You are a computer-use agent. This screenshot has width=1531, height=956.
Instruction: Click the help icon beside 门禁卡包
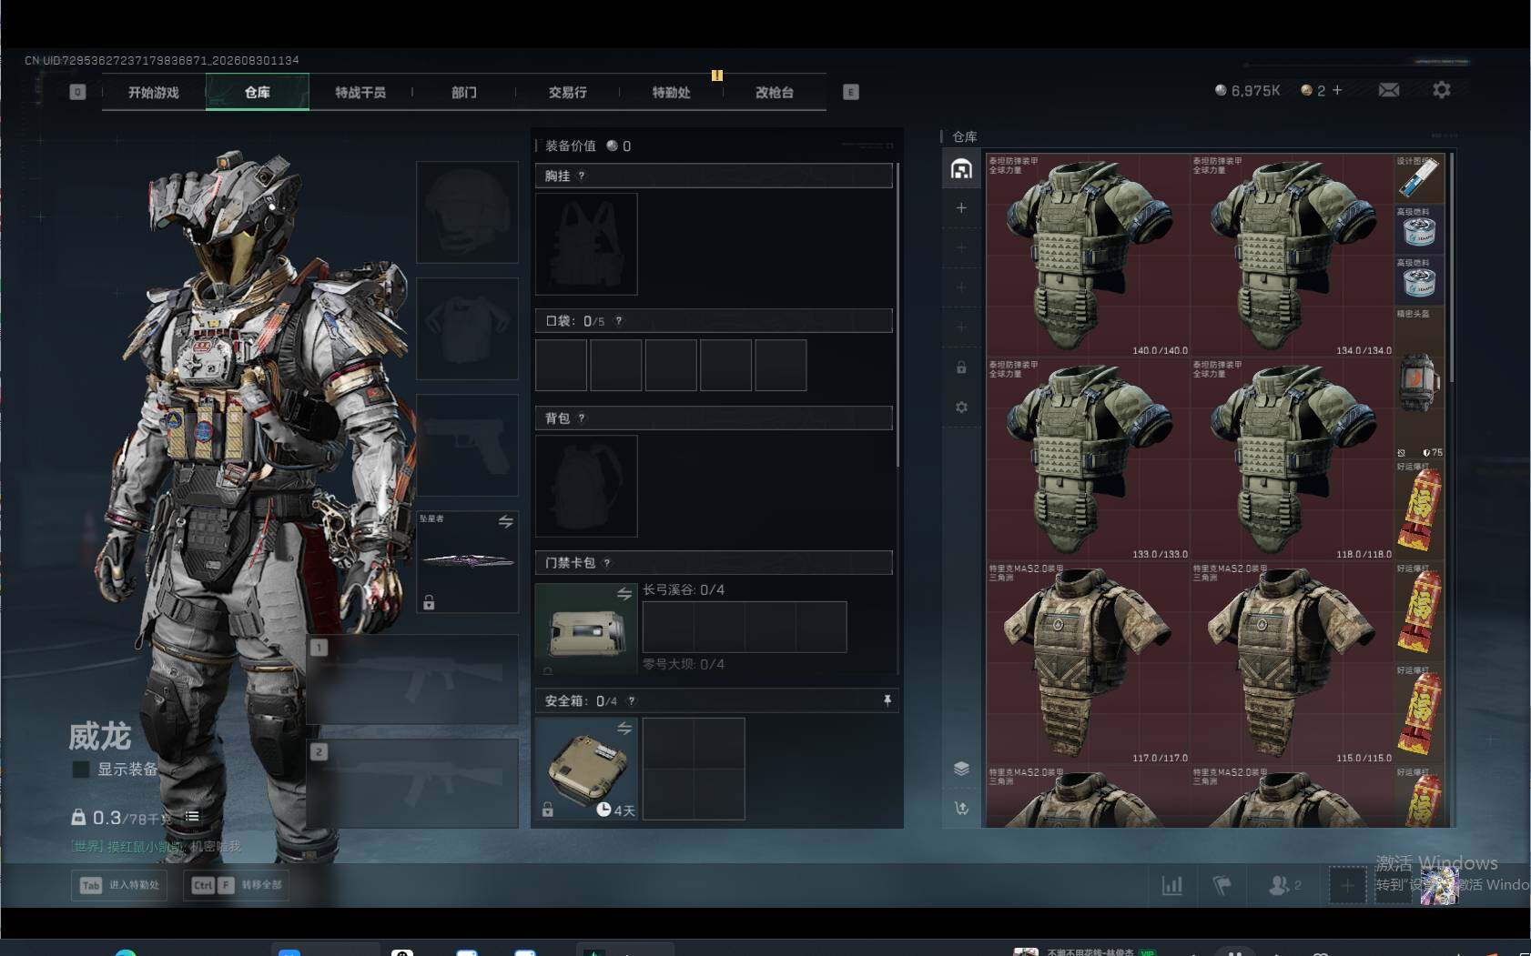pyautogui.click(x=607, y=563)
